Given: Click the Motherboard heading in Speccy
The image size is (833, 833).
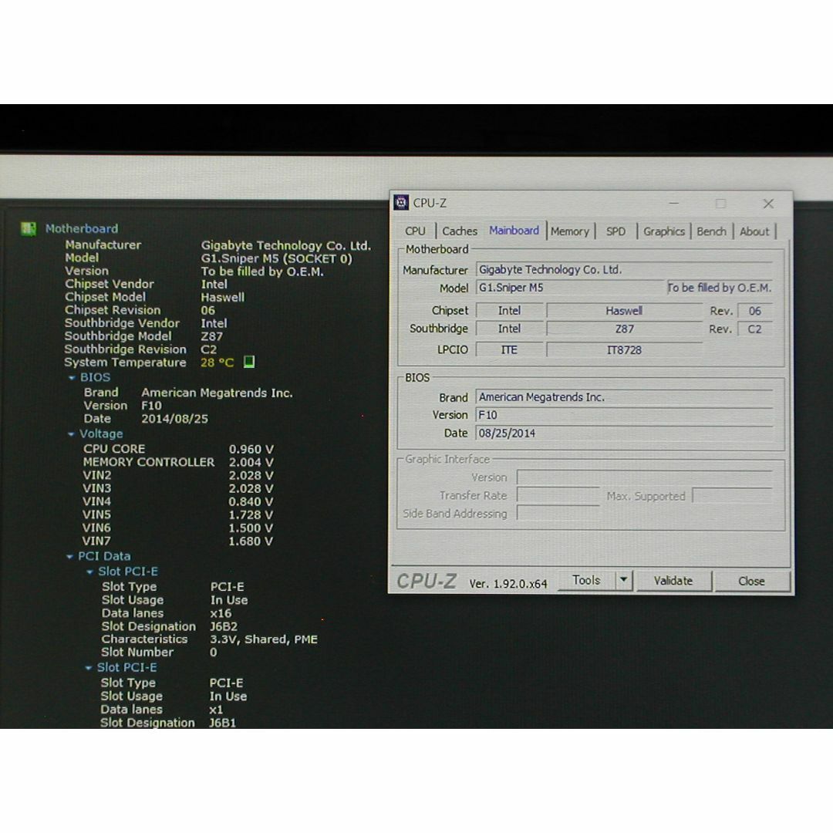Looking at the screenshot, I should point(82,229).
